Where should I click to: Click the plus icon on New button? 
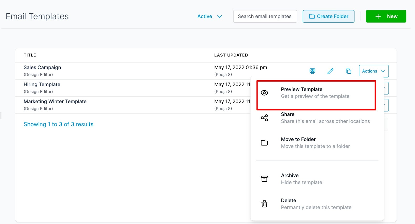(378, 16)
